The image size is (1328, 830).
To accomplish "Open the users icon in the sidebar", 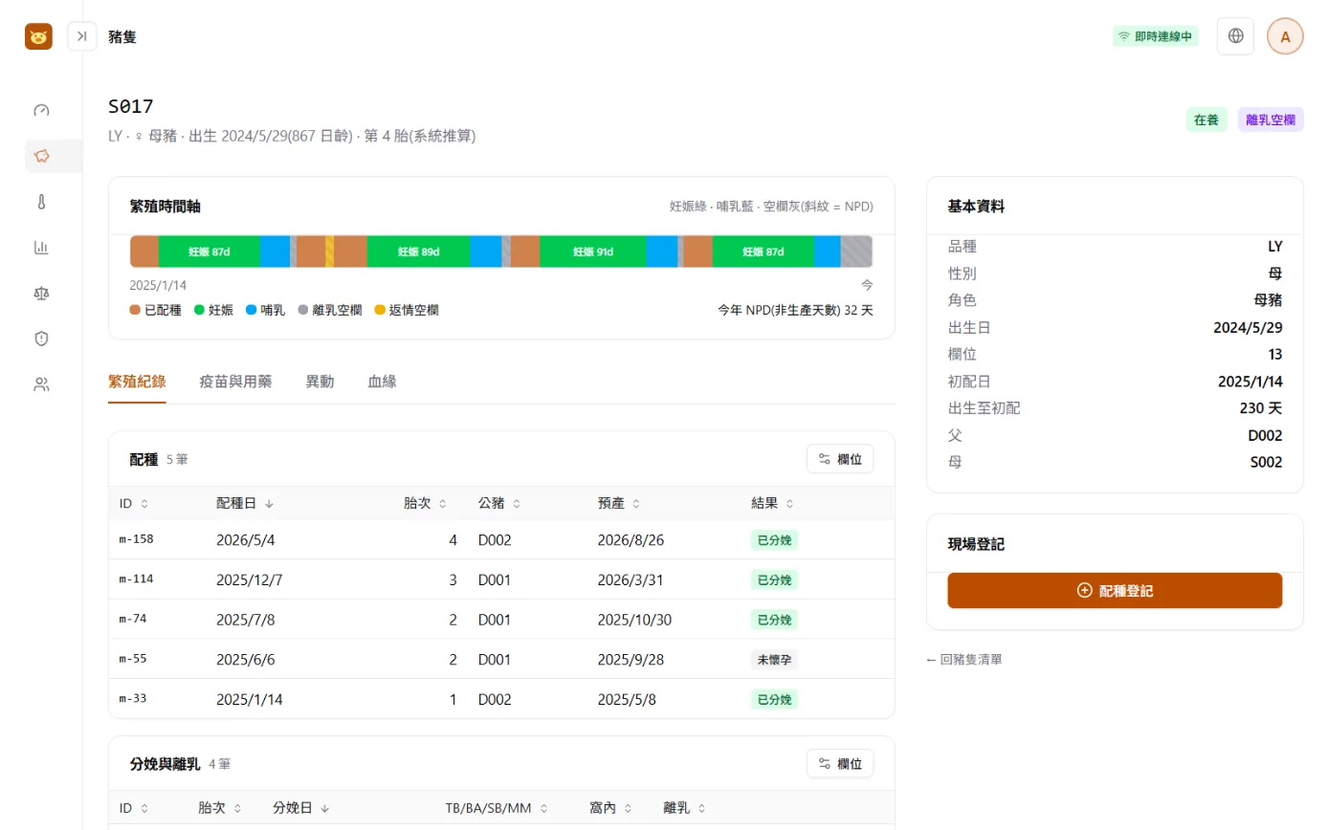I will coord(41,384).
